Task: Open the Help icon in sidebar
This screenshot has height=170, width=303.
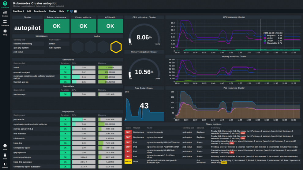Action: (x=5, y=147)
